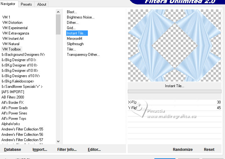Choose the MirrororriM filter
The width and height of the screenshot is (225, 159).
click(x=74, y=39)
